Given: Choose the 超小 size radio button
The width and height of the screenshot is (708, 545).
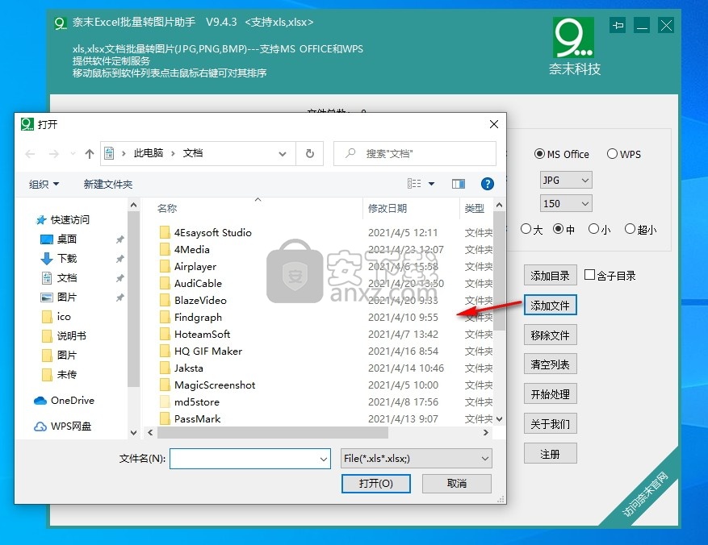Looking at the screenshot, I should tap(630, 229).
